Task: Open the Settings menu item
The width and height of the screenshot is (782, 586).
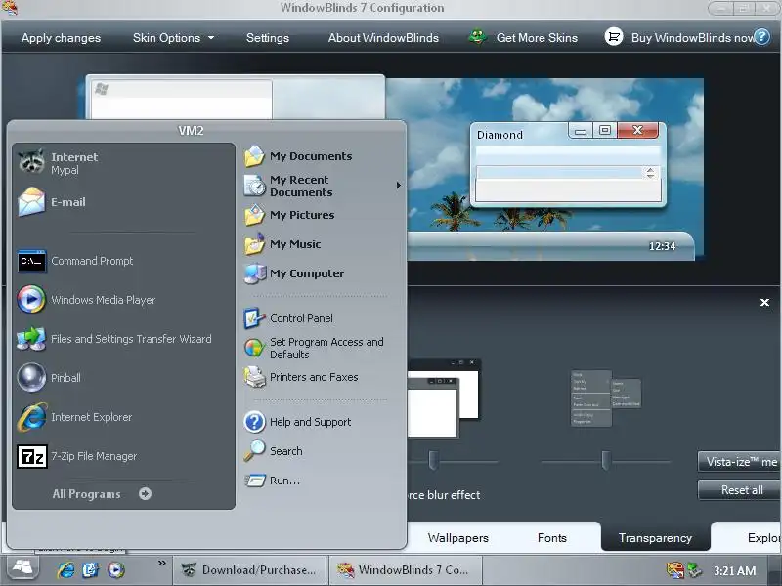Action: pos(268,38)
